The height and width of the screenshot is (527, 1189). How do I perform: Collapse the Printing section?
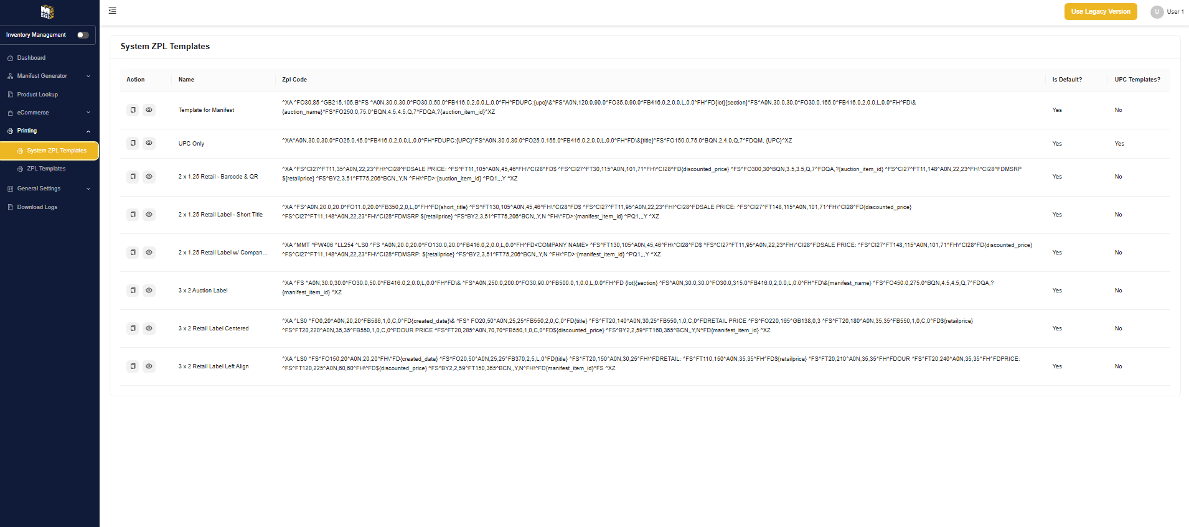(x=49, y=131)
